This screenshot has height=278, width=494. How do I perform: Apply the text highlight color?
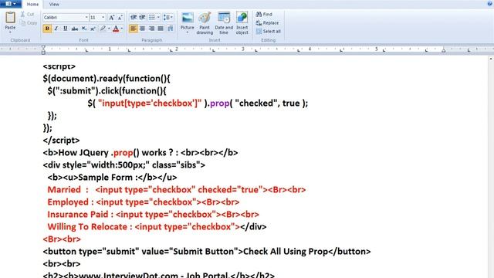[x=103, y=29]
